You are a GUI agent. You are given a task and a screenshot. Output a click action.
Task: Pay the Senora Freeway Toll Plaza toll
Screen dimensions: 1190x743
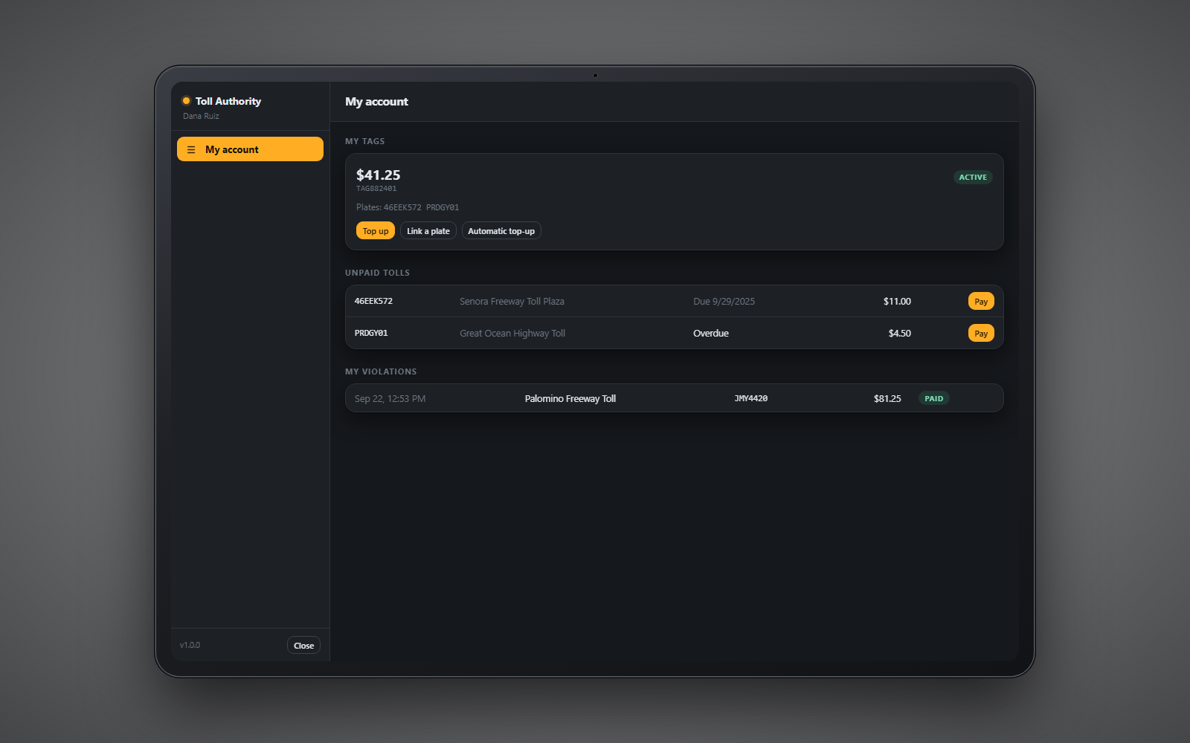pyautogui.click(x=981, y=301)
